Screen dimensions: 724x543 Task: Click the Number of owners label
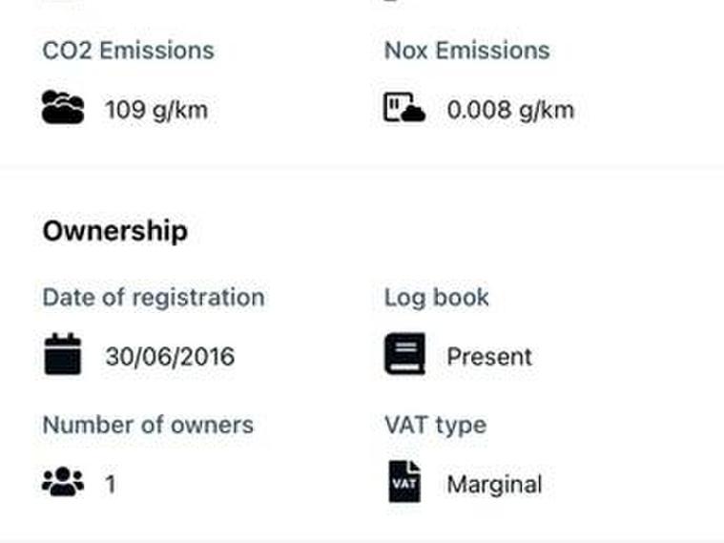148,425
